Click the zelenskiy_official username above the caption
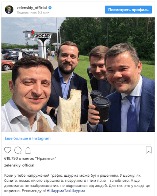157x196 pixels. [19, 165]
